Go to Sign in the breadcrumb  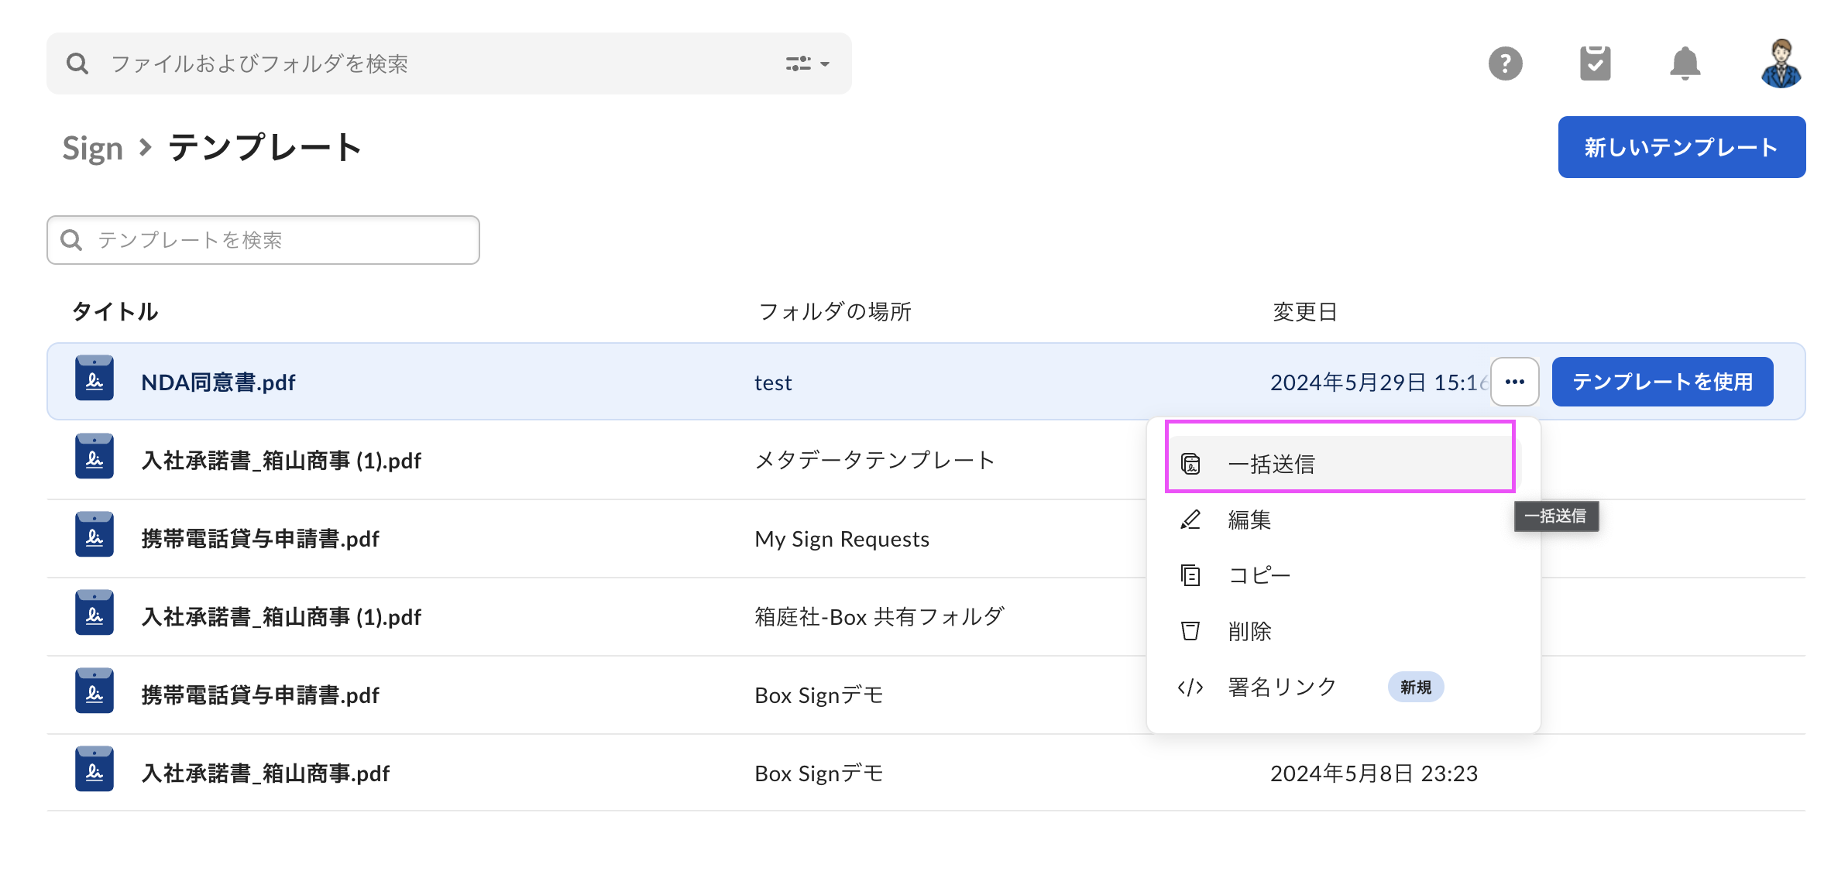click(92, 148)
